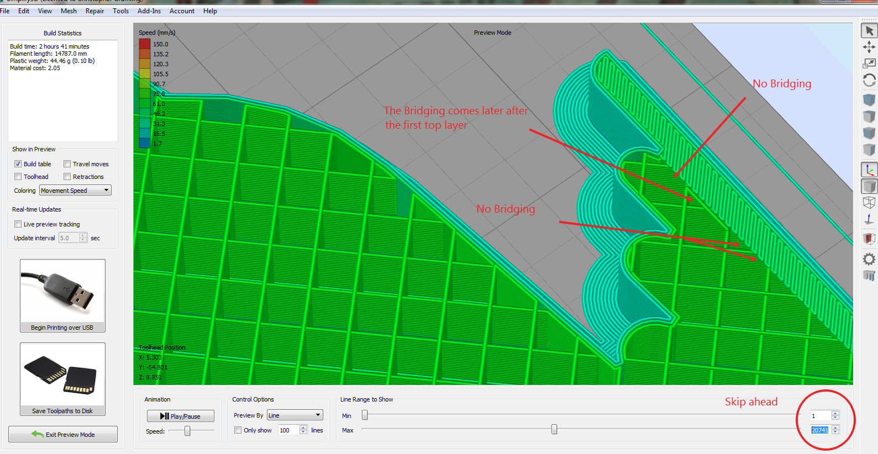
Task: Click Save Toolpaths to Disk
Action: click(62, 379)
